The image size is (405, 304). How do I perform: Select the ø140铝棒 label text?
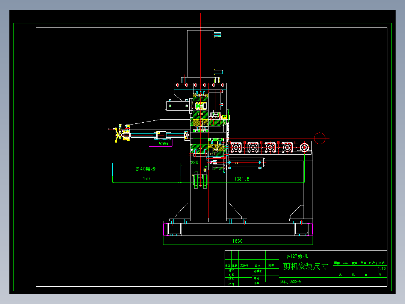[146, 169]
